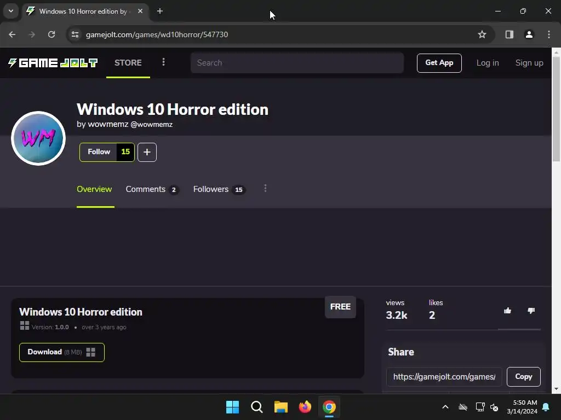Screen dimensions: 561x420
Task: Click the Sign up link
Action: [x=529, y=63]
